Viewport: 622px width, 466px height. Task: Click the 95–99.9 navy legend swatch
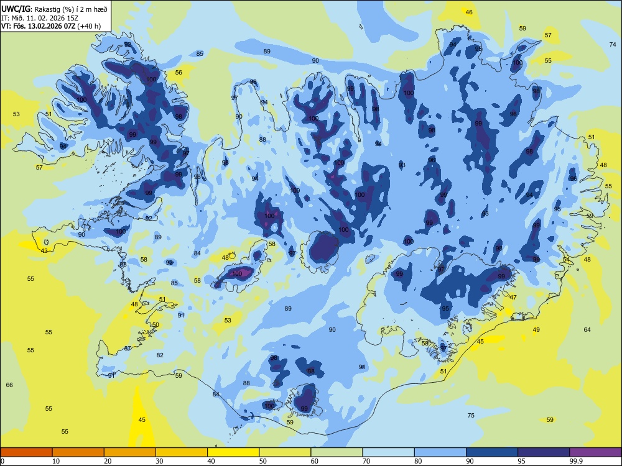click(544, 452)
